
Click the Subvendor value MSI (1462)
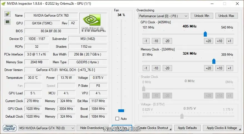[x=88, y=39]
